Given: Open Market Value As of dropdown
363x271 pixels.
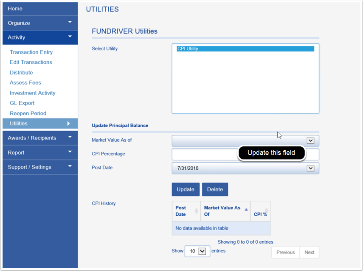Looking at the screenshot, I should tap(245, 140).
